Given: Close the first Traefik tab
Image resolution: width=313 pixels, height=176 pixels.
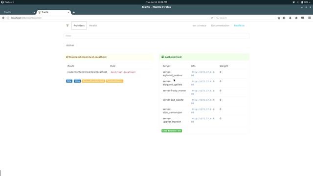Looking at the screenshot, I should pos(34,12).
